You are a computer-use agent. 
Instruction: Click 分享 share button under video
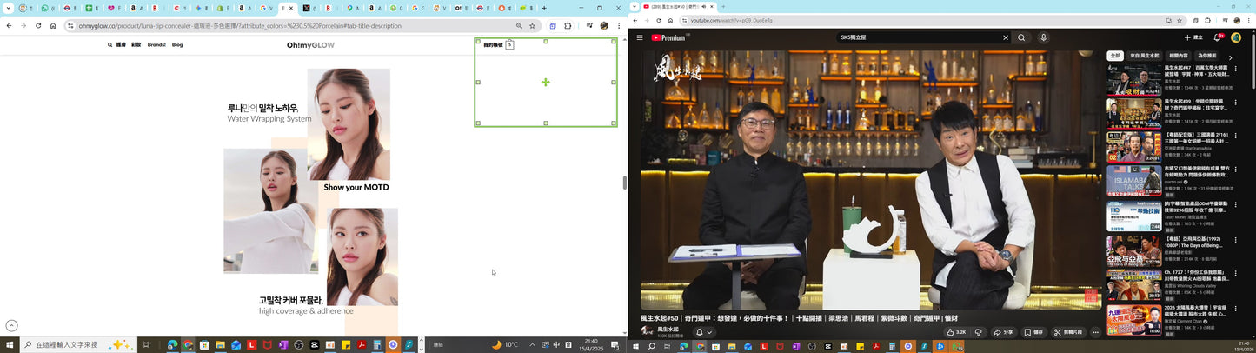click(x=1003, y=332)
